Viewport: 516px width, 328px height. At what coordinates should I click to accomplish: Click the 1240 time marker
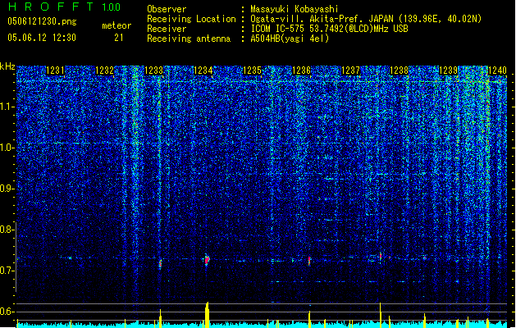[x=497, y=71]
